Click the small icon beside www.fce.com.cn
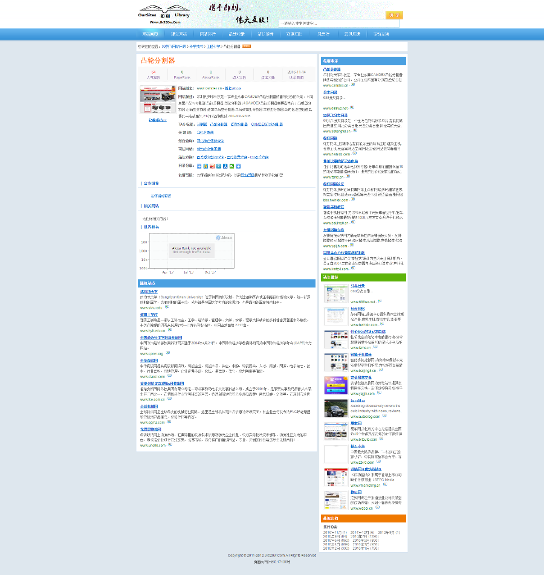The width and height of the screenshot is (544, 575). pyautogui.click(x=169, y=399)
